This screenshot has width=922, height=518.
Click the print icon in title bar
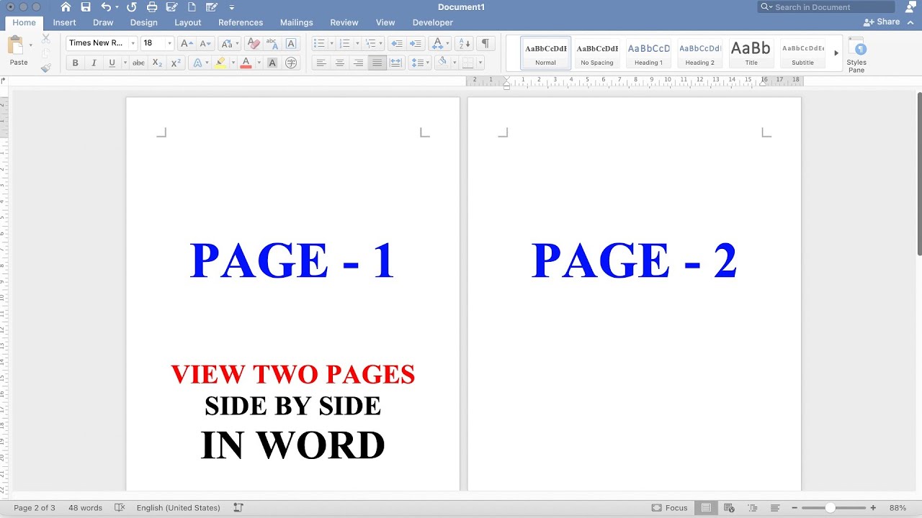152,7
